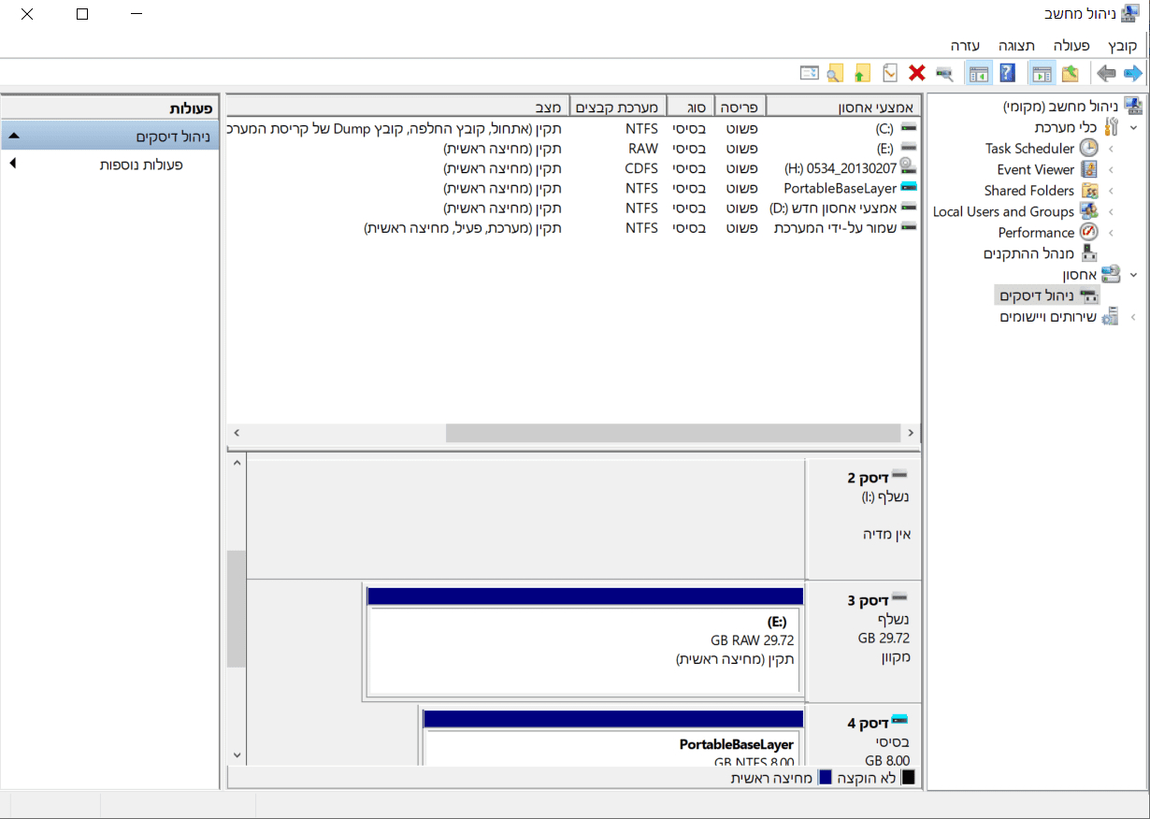This screenshot has height=819, width=1150.
Task: Click the Rescan Disks drive icon in the toolbar
Action: pos(944,73)
